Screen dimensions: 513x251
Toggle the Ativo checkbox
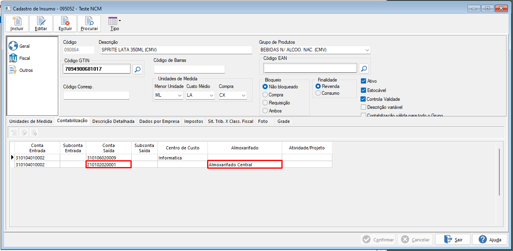tap(369, 81)
